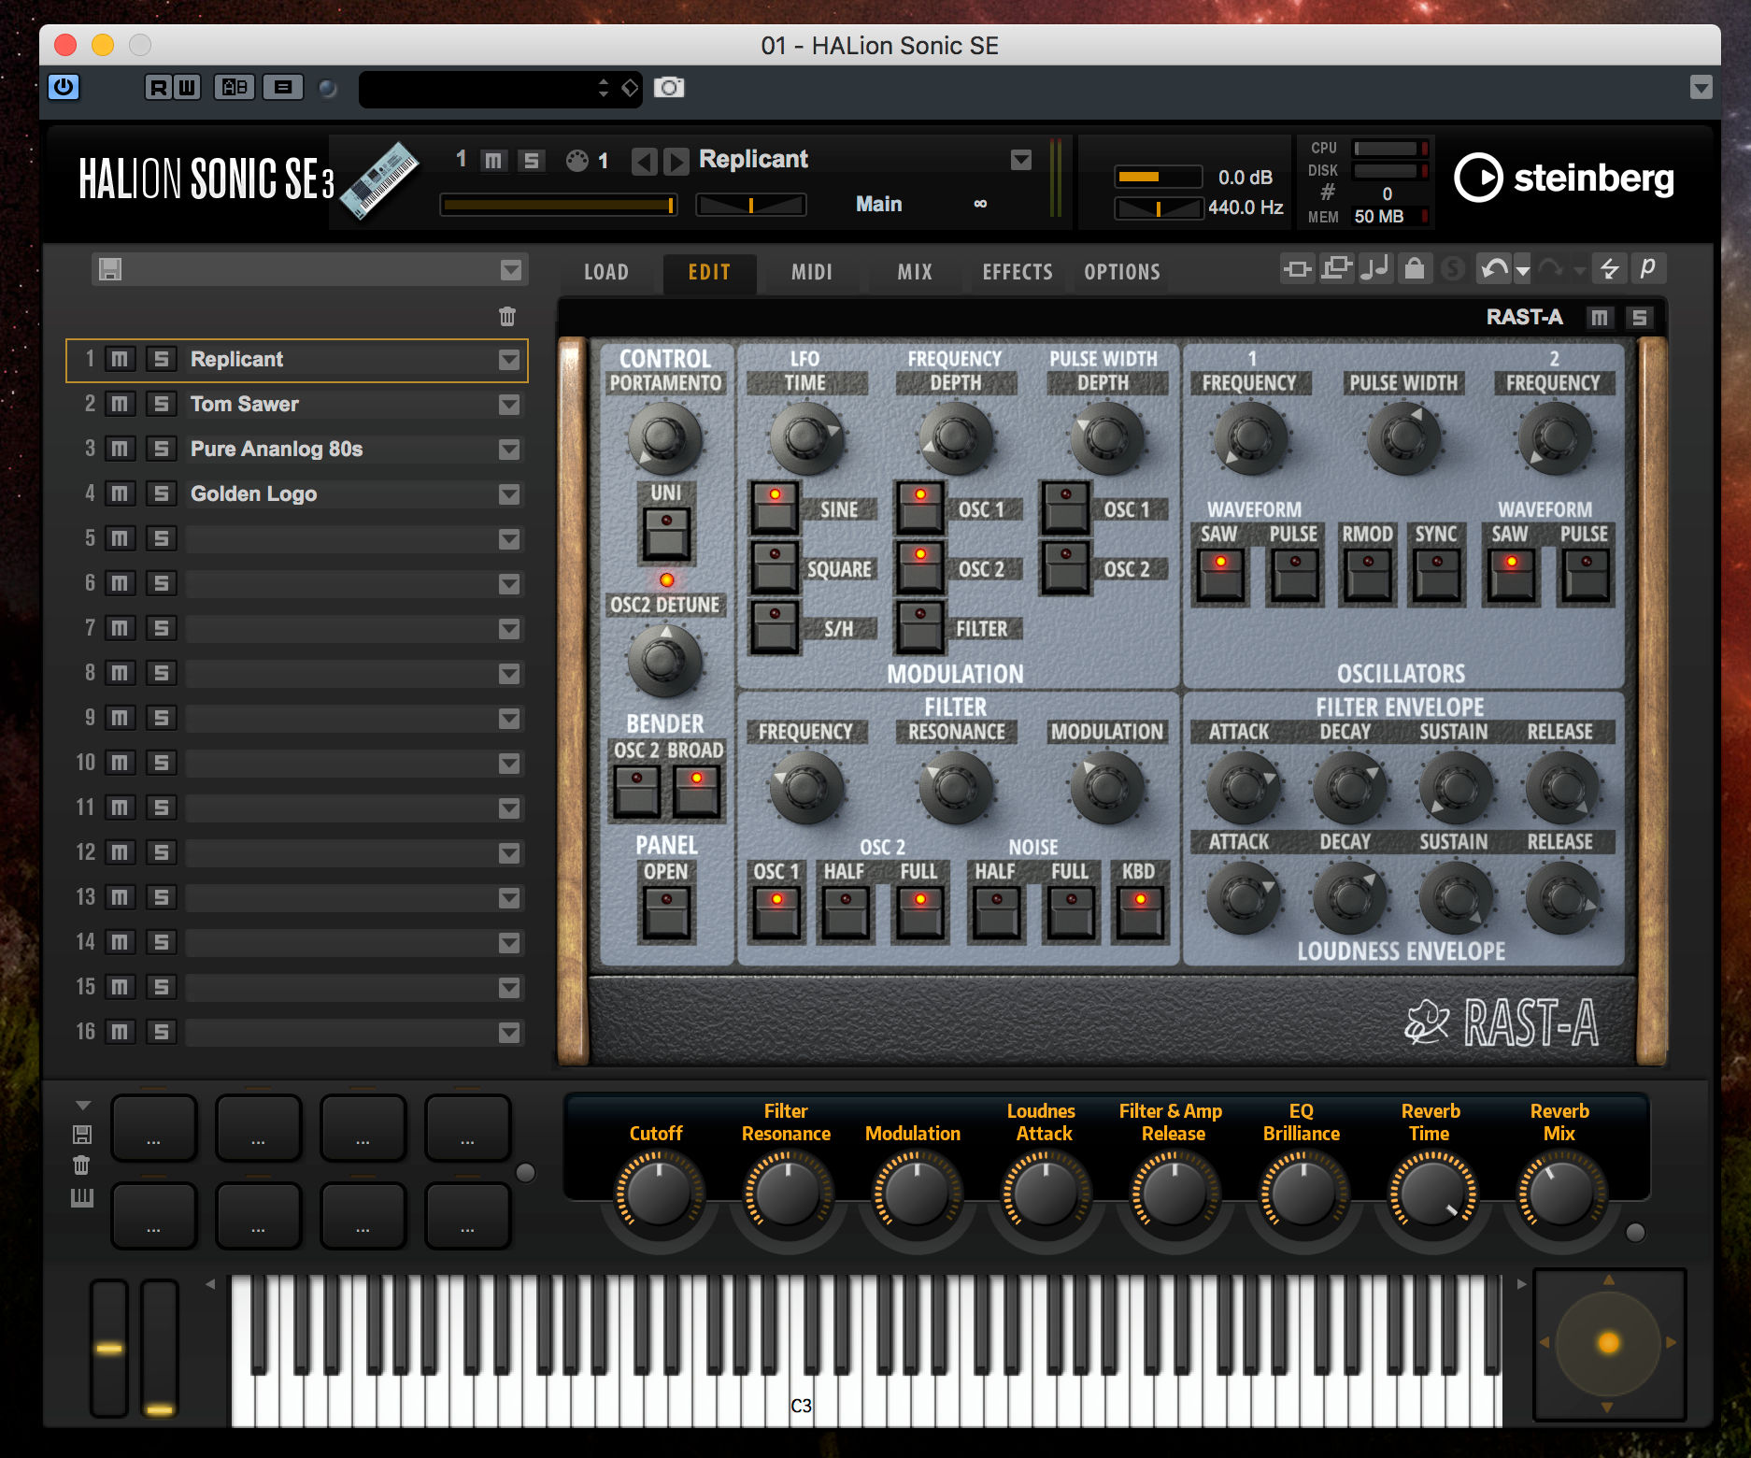
Task: Toggle the UNI switch
Action: (666, 534)
